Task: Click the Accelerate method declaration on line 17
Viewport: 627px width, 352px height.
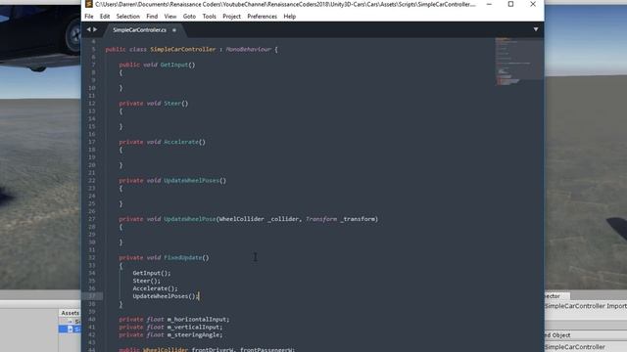Action: (x=180, y=142)
